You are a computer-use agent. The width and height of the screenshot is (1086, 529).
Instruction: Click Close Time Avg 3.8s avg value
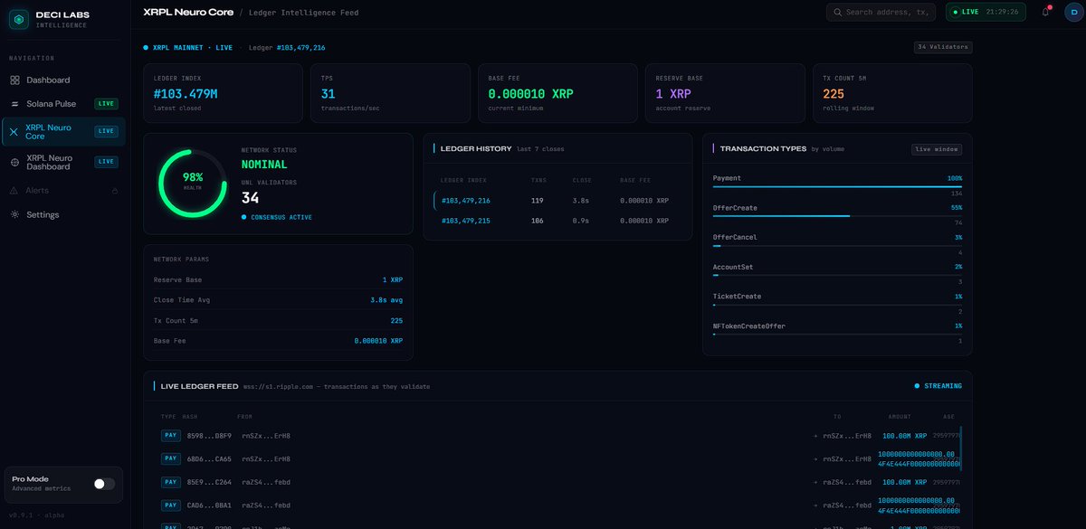point(386,300)
